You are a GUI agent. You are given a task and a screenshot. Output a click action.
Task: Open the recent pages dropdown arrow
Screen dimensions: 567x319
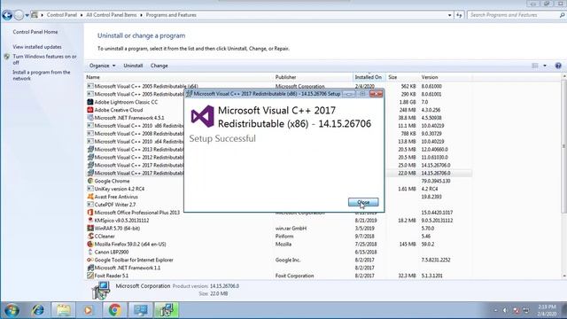tap(27, 15)
